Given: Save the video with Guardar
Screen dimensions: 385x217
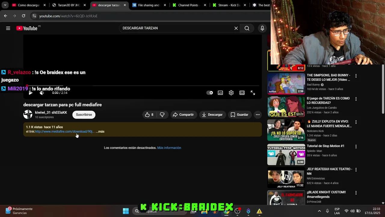Looking at the screenshot, I should click(x=240, y=115).
